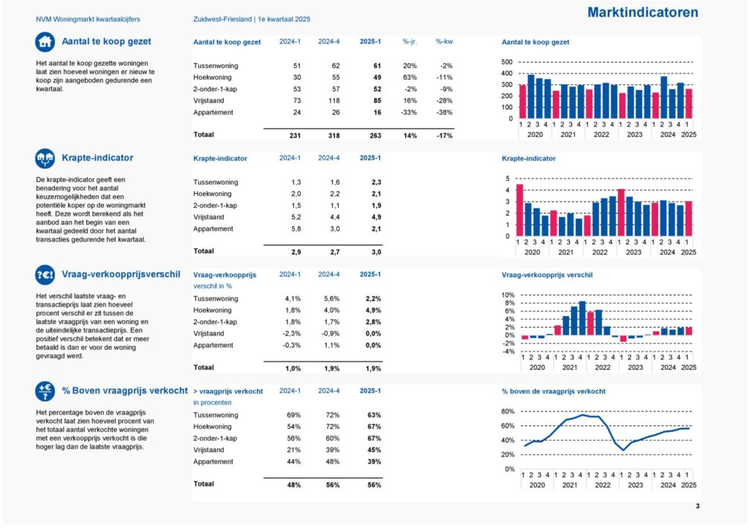Select the Marktindicatoren page title

tap(642, 12)
